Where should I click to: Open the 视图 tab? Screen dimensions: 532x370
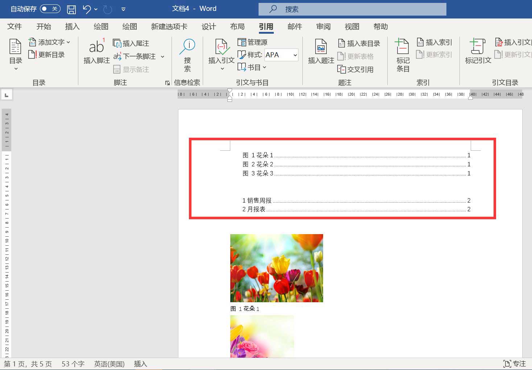click(352, 26)
